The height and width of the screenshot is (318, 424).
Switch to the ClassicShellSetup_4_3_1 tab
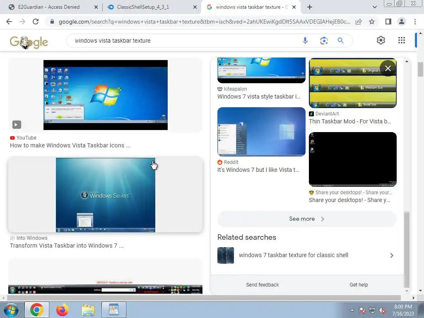143,7
